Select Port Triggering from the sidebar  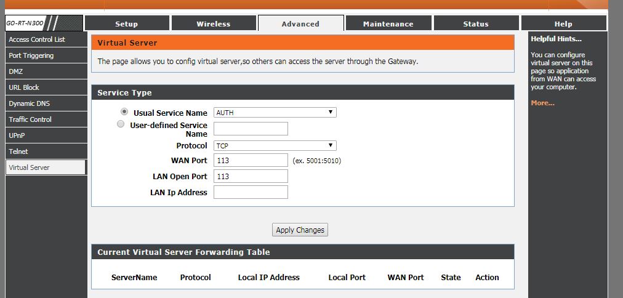[x=31, y=55]
